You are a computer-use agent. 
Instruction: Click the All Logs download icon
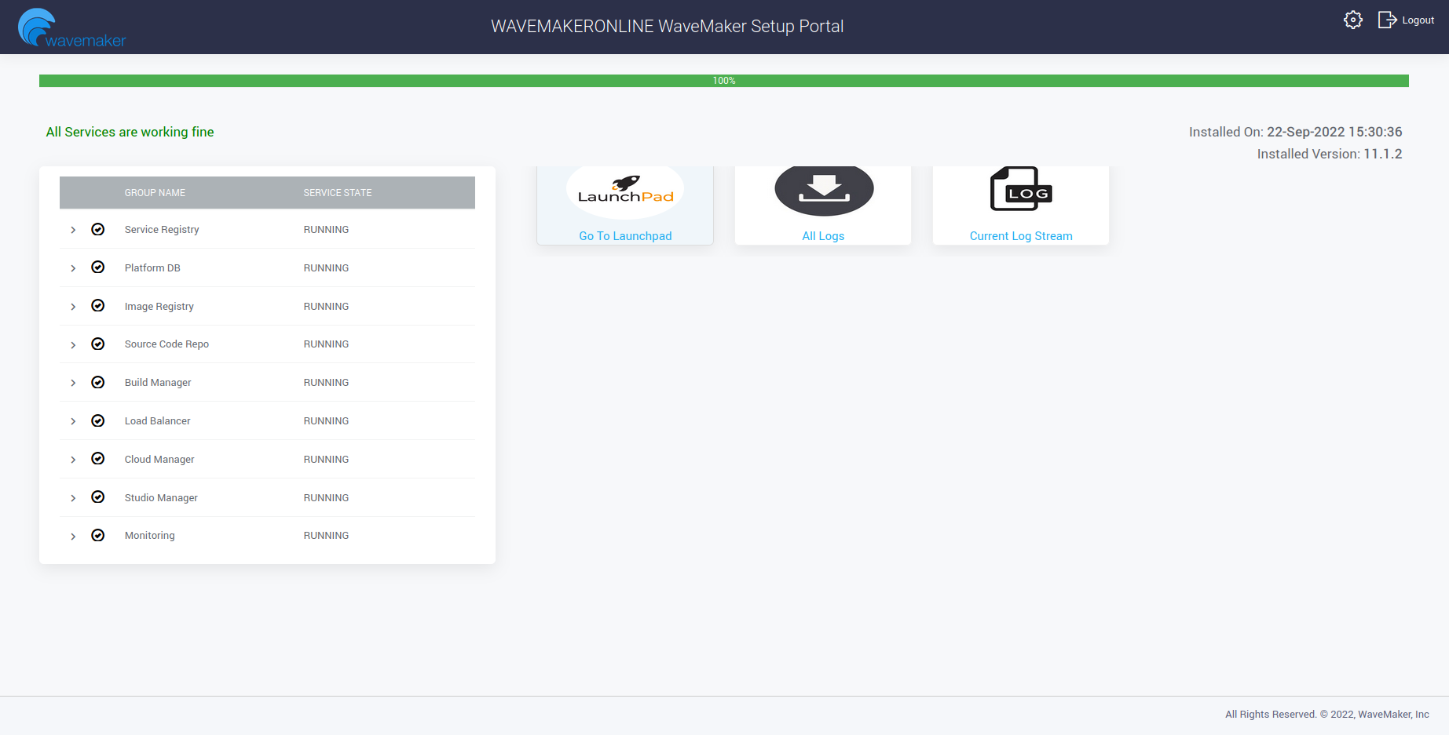[823, 189]
